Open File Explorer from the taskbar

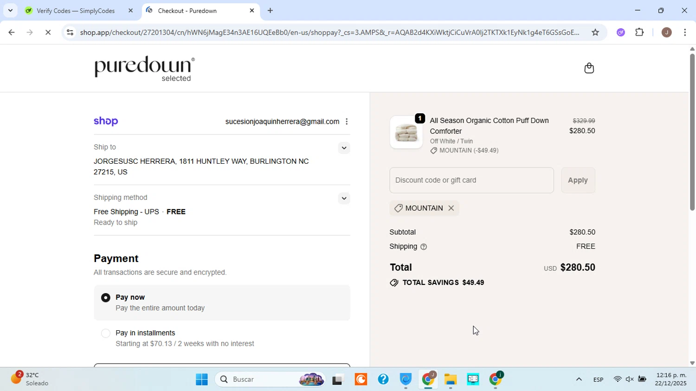450,380
